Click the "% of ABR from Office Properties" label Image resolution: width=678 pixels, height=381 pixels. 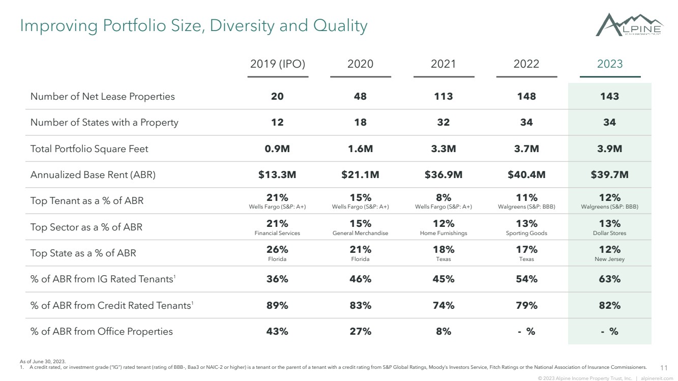[102, 331]
